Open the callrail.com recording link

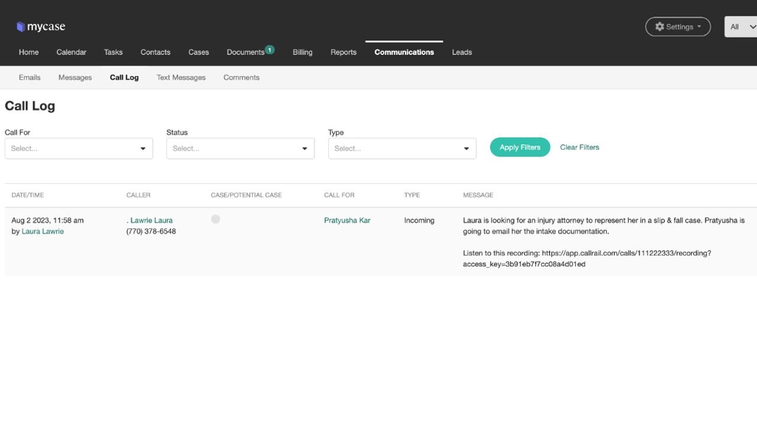pyautogui.click(x=627, y=253)
